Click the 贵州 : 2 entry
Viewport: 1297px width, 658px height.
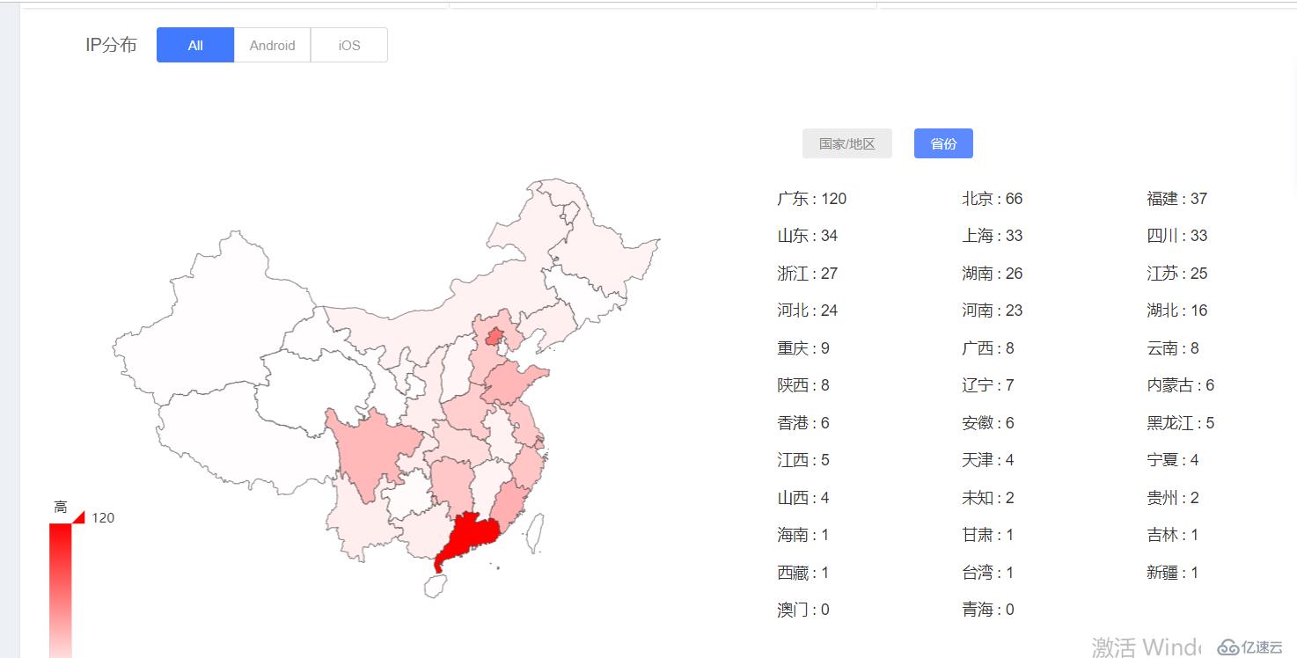pyautogui.click(x=1173, y=498)
